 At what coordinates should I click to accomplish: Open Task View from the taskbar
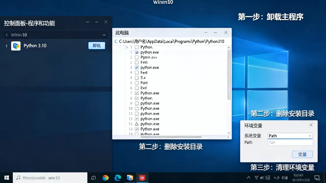(93, 178)
